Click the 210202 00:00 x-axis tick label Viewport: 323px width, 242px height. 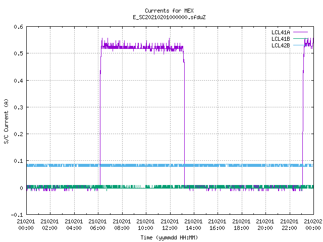313,225
